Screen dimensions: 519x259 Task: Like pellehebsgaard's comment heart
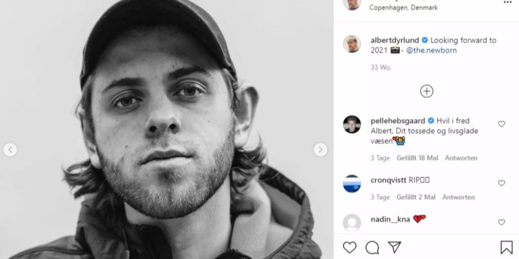(x=502, y=124)
